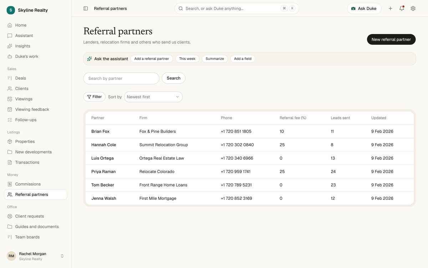Click the Add a field chip
Viewport: 428px width, 268px height.
pyautogui.click(x=243, y=59)
